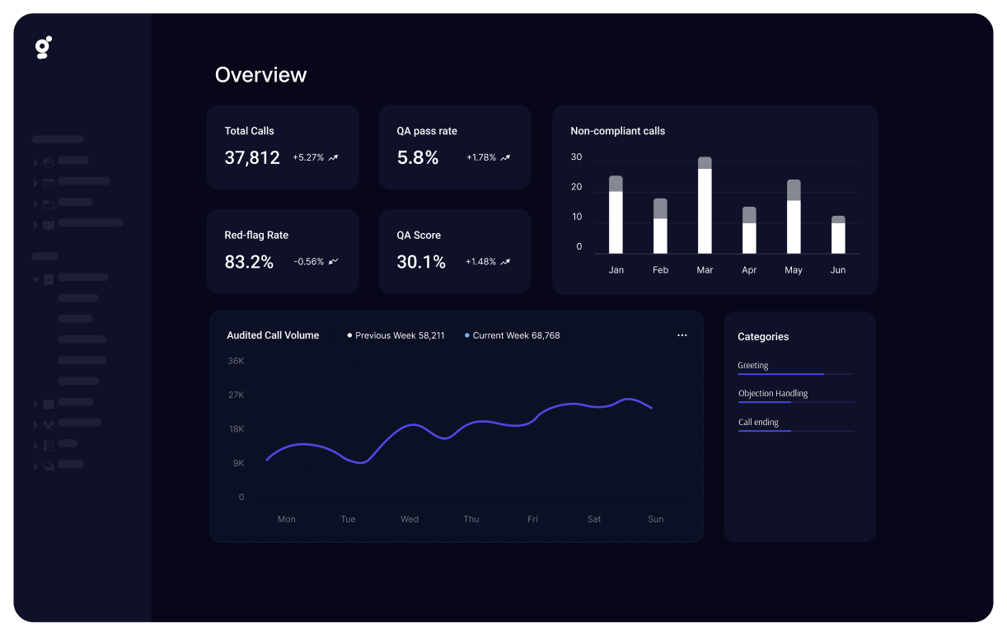Click the Mar bar in Non-compliant calls
Viewport: 1007px width, 636px height.
point(705,206)
